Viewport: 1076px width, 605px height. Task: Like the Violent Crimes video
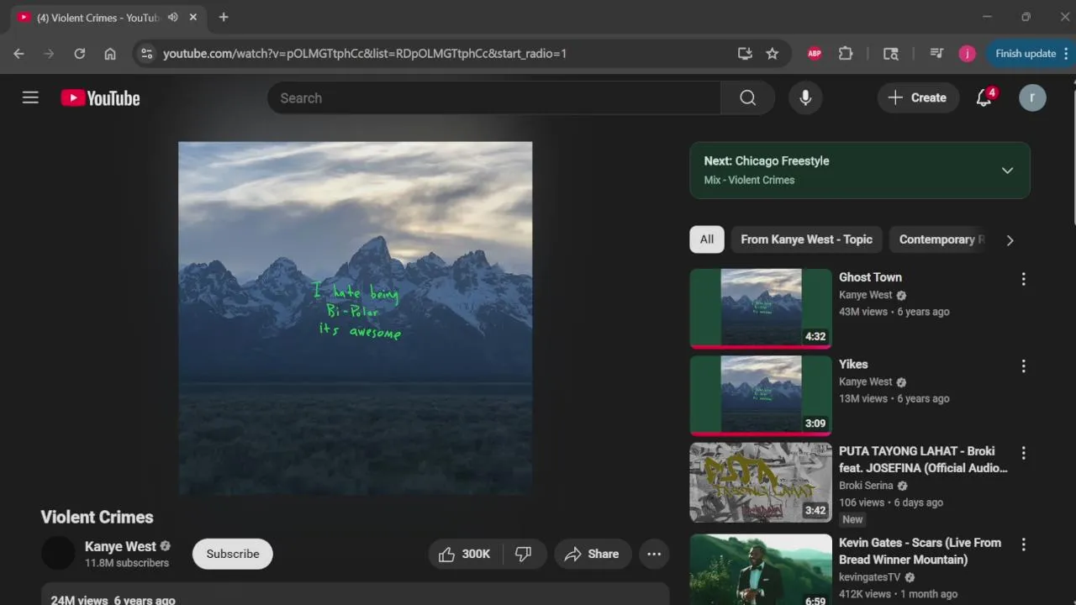click(465, 554)
